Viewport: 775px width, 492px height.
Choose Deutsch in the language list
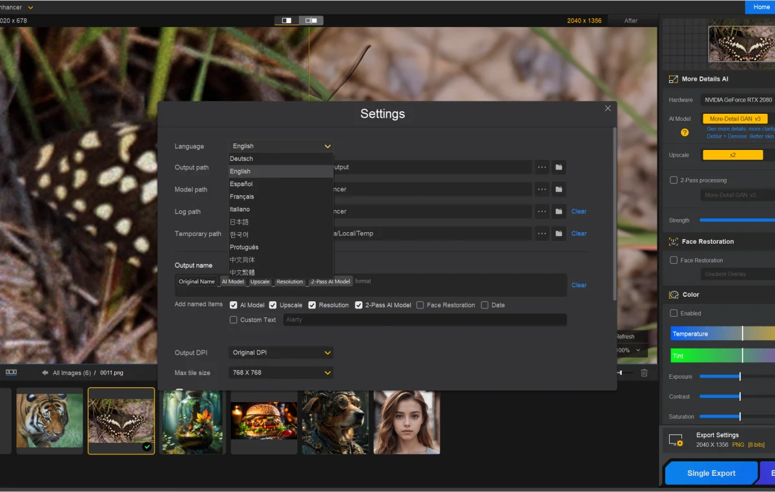pyautogui.click(x=242, y=158)
